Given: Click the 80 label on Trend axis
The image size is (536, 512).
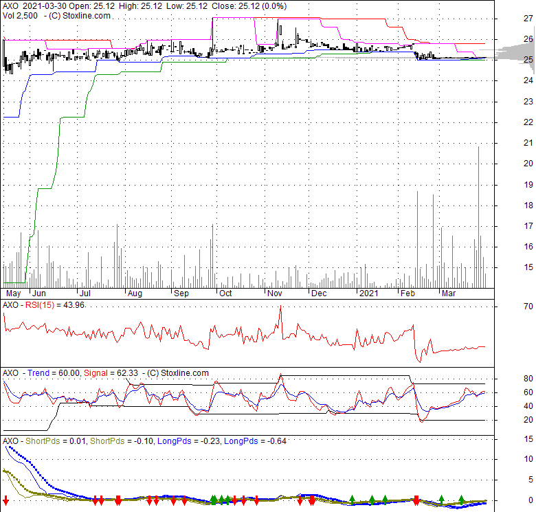Looking at the screenshot, I should [528, 379].
